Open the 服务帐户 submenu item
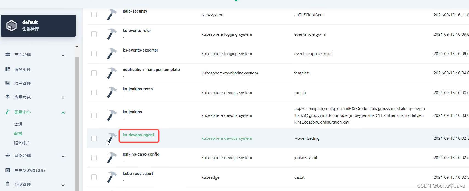The width and height of the screenshot is (469, 191). coord(22,143)
